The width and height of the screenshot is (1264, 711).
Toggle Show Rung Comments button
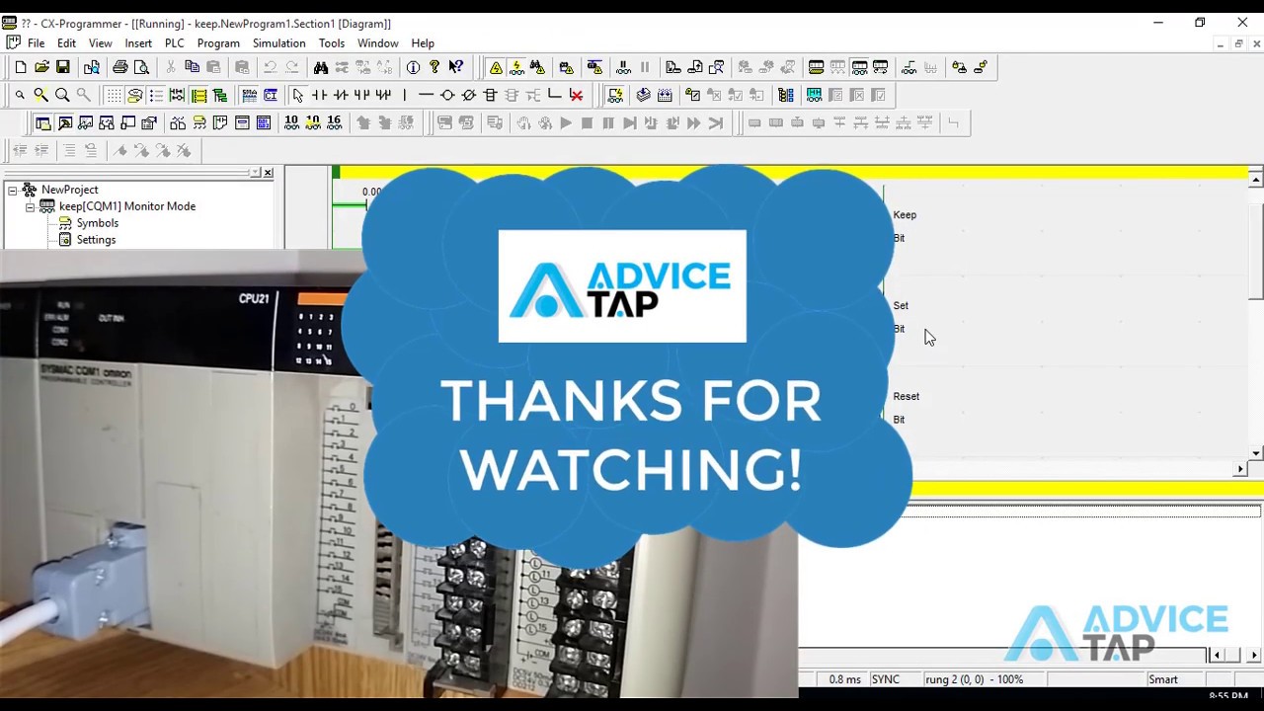[x=134, y=95]
